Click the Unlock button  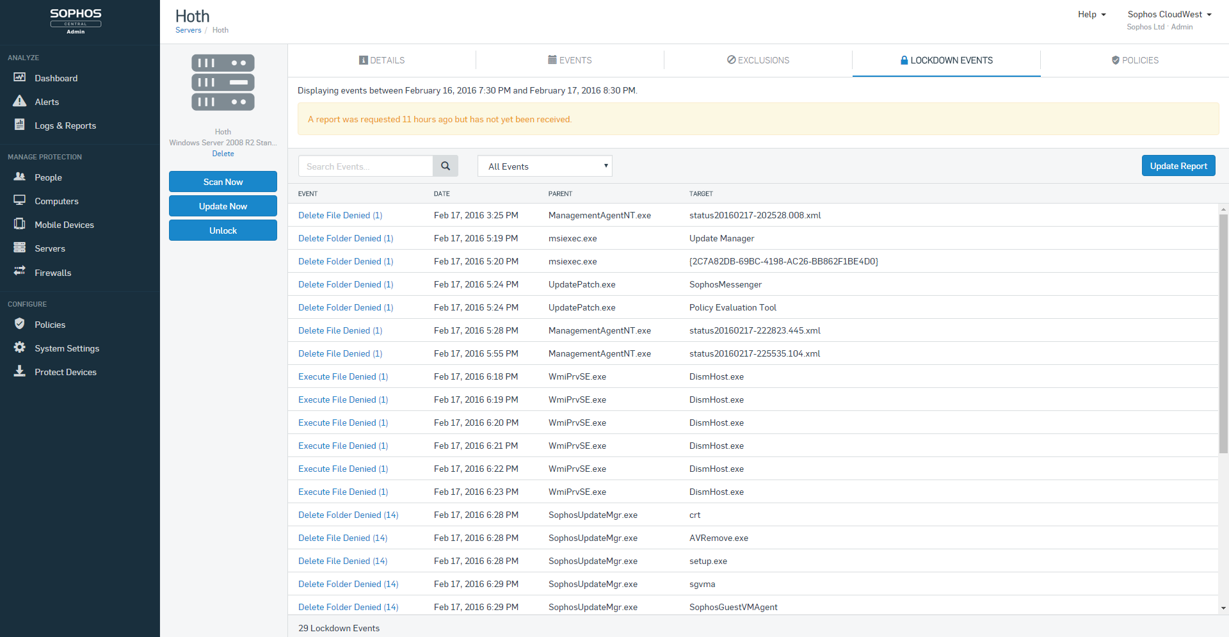click(223, 230)
